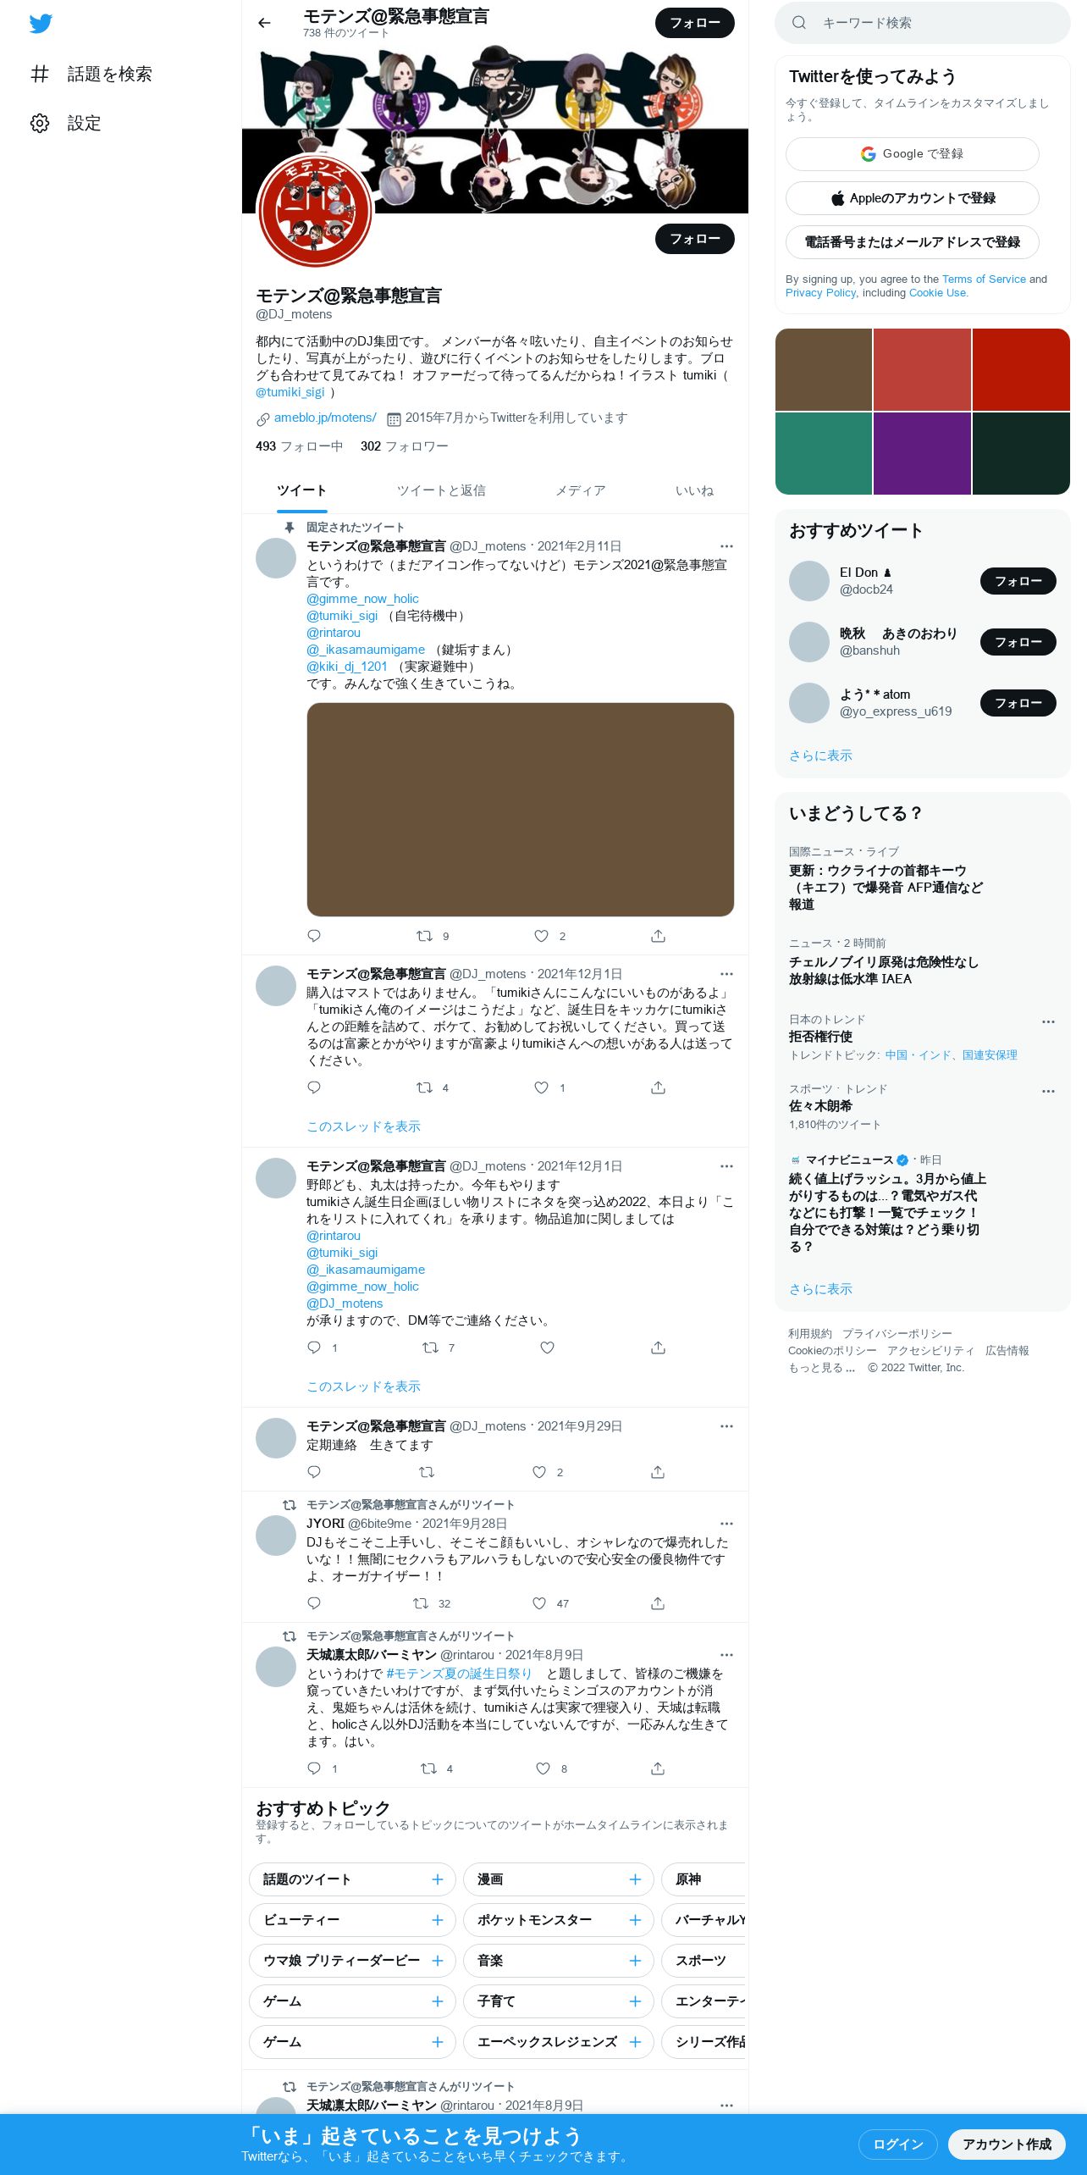View 493 フォロー中 following list

(299, 446)
